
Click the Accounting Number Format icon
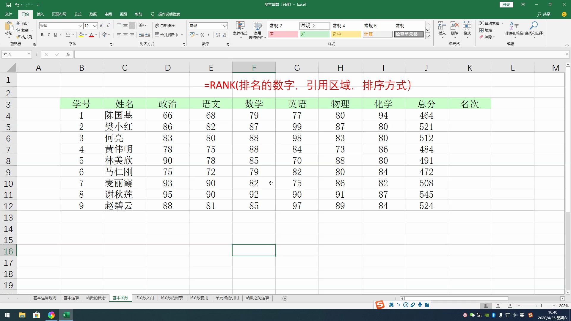pos(192,35)
